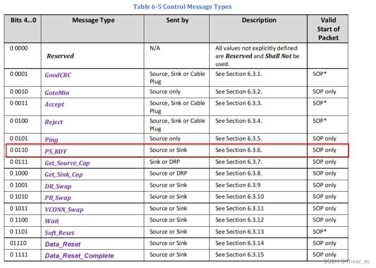Select bits value '0 0100'
Screen dimensions: 376x268
tap(19, 121)
